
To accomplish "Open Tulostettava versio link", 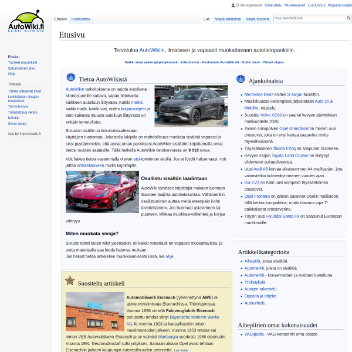I will click(x=23, y=112).
